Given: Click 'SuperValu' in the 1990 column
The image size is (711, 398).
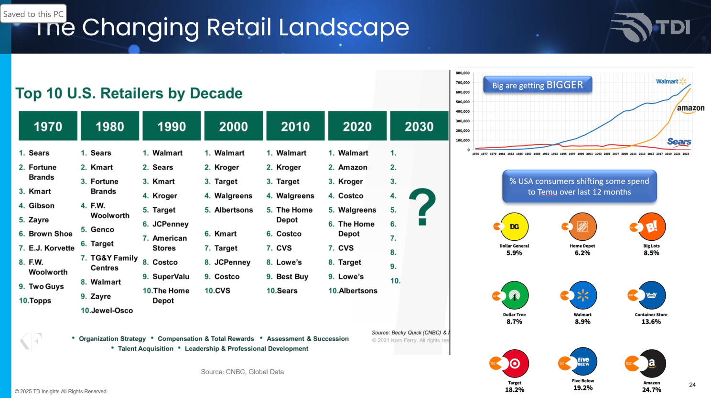Looking at the screenshot, I should tap(171, 277).
